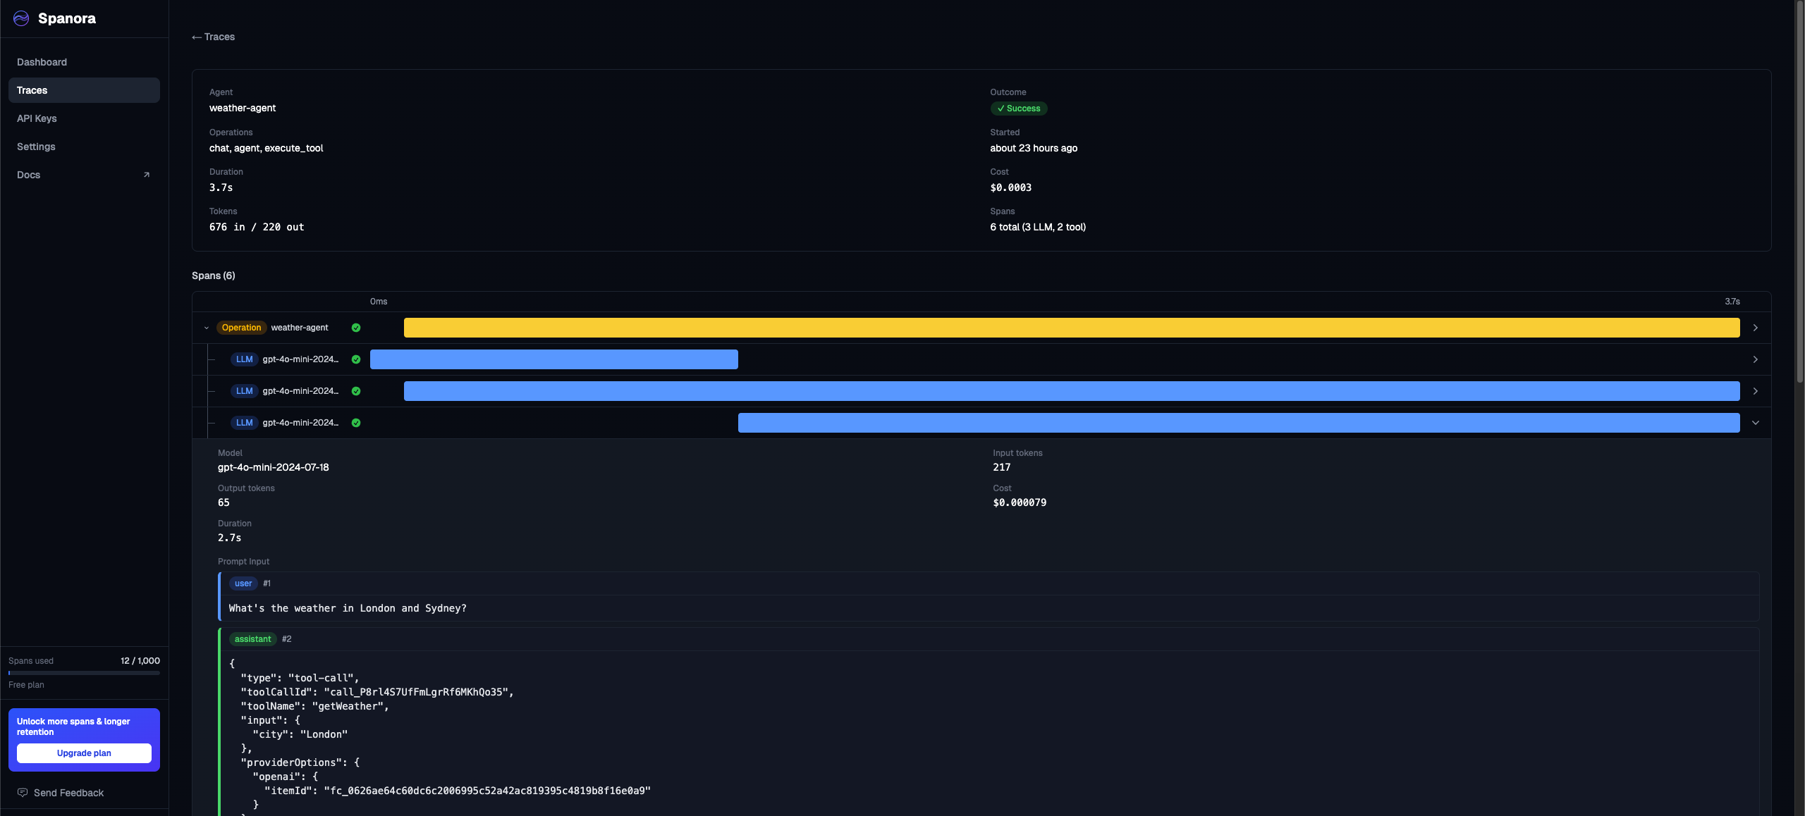Click the checkmark in the Success outcome badge
This screenshot has width=1805, height=816.
point(1000,109)
